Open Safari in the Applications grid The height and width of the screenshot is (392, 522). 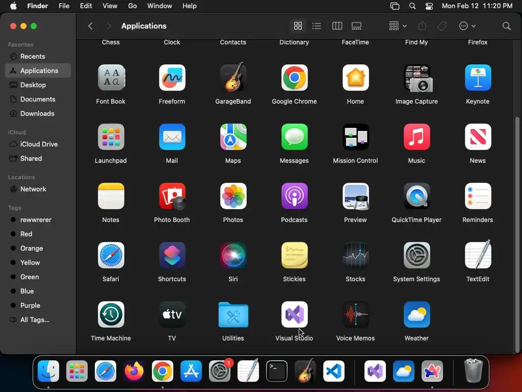tap(111, 255)
